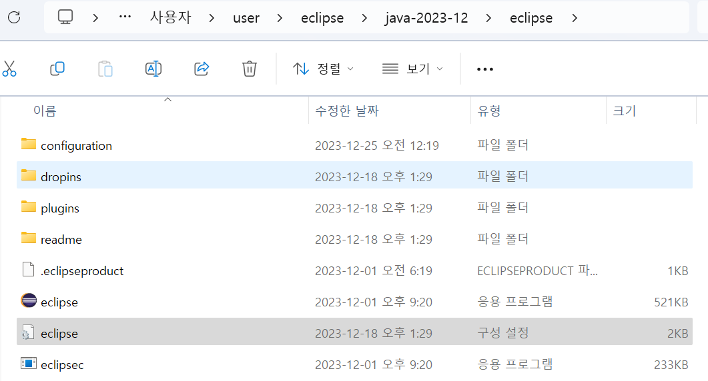Click the 구성 설정 type cell
This screenshot has height=381, width=708.
pos(503,333)
